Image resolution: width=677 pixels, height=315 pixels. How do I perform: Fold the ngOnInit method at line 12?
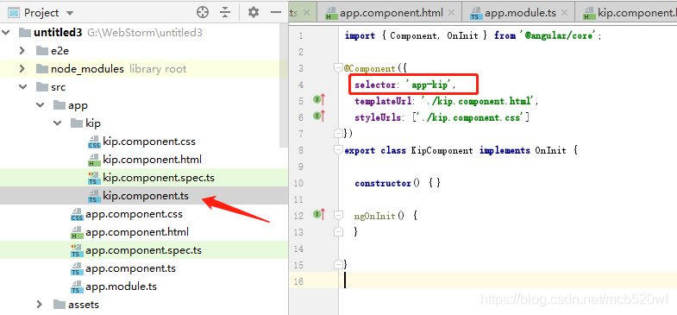[x=339, y=215]
